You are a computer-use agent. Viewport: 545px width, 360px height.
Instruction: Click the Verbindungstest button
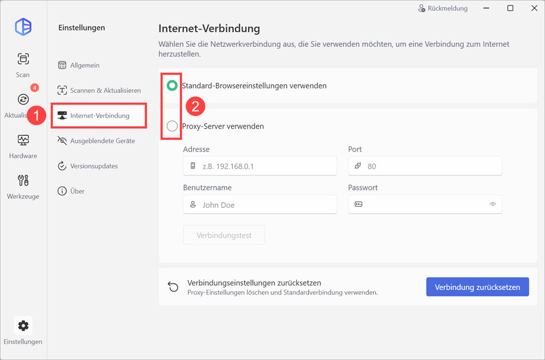click(x=224, y=236)
